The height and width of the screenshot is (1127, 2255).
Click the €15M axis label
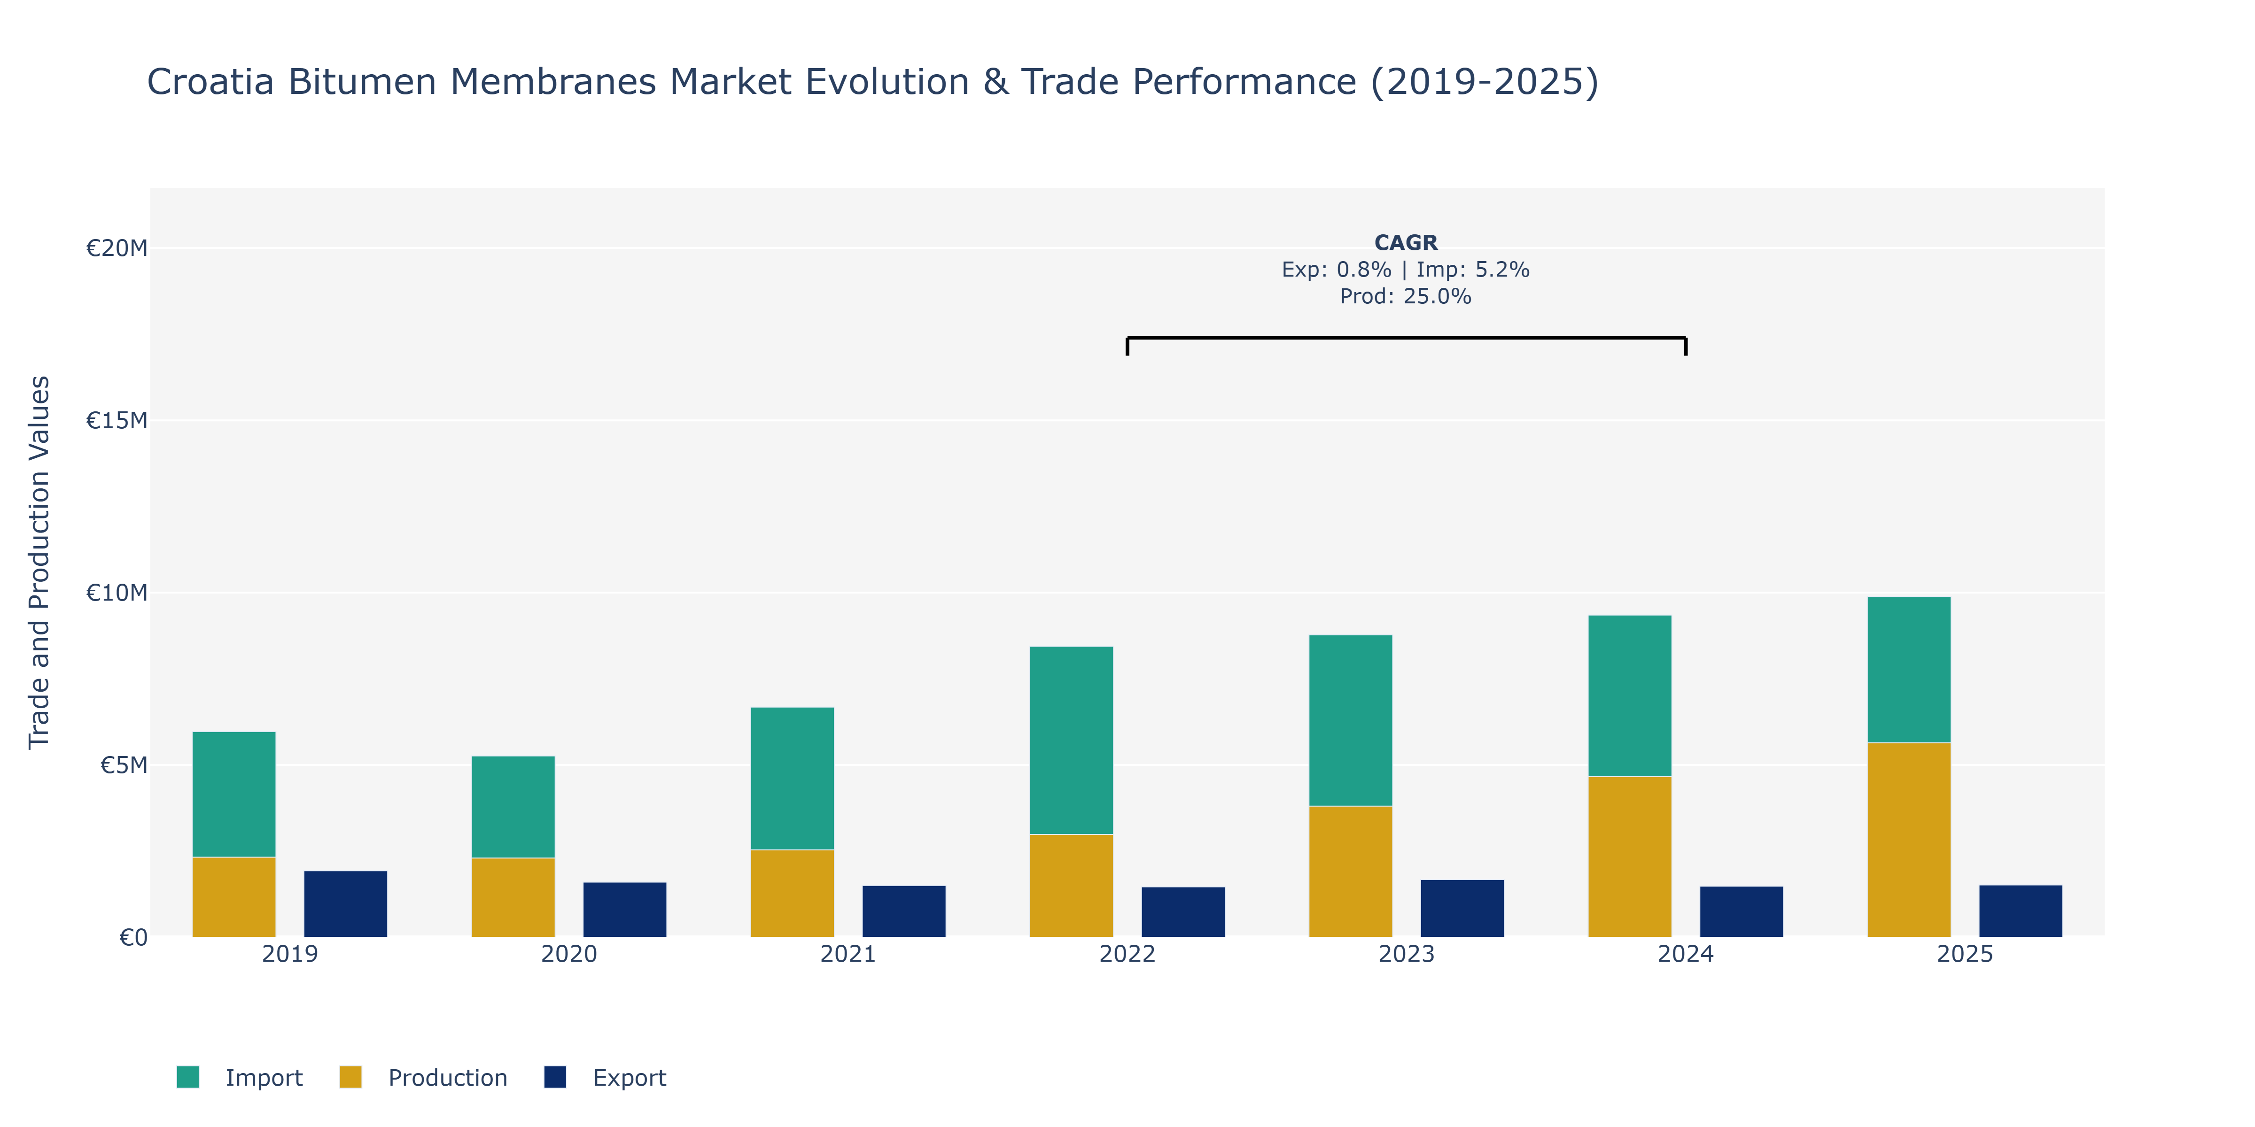tap(117, 421)
